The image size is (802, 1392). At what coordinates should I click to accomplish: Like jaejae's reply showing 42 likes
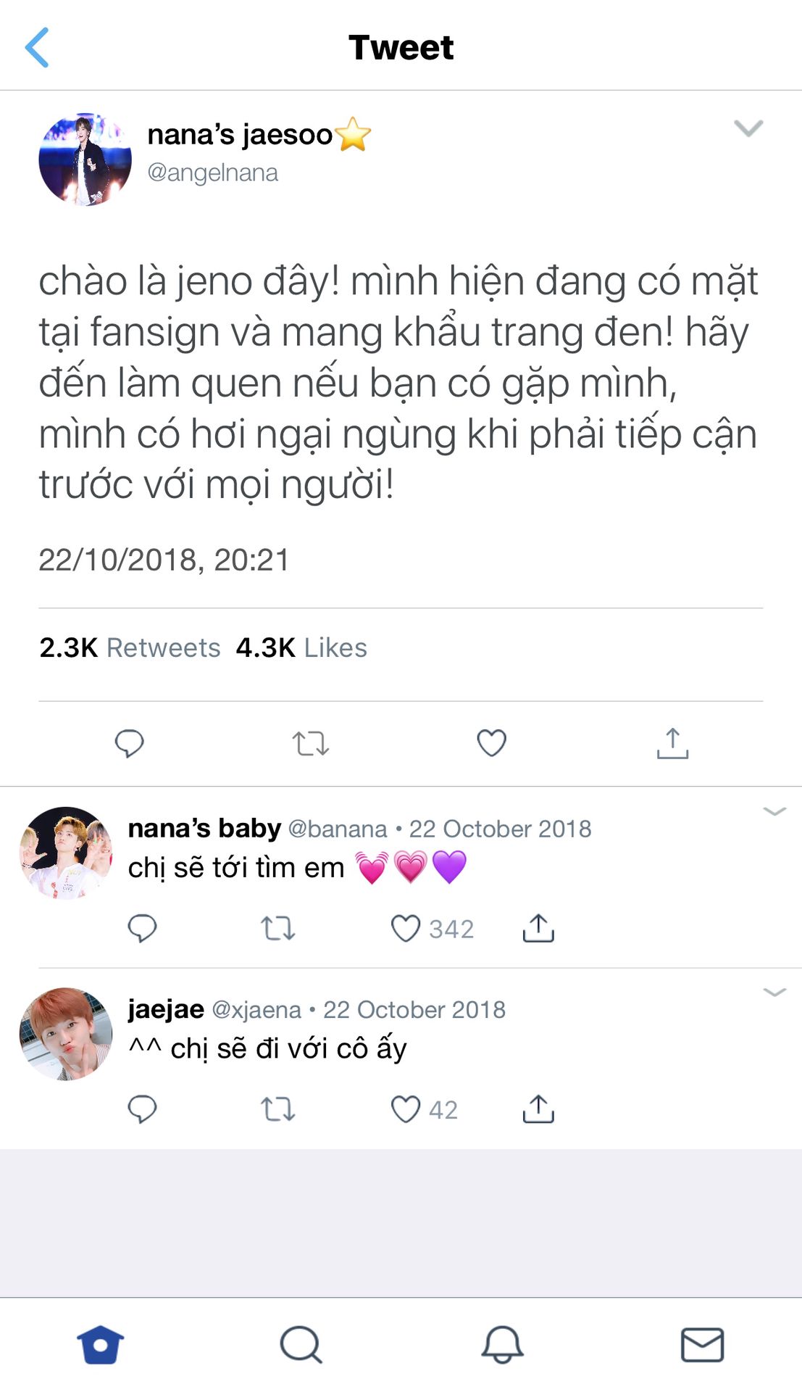406,1109
